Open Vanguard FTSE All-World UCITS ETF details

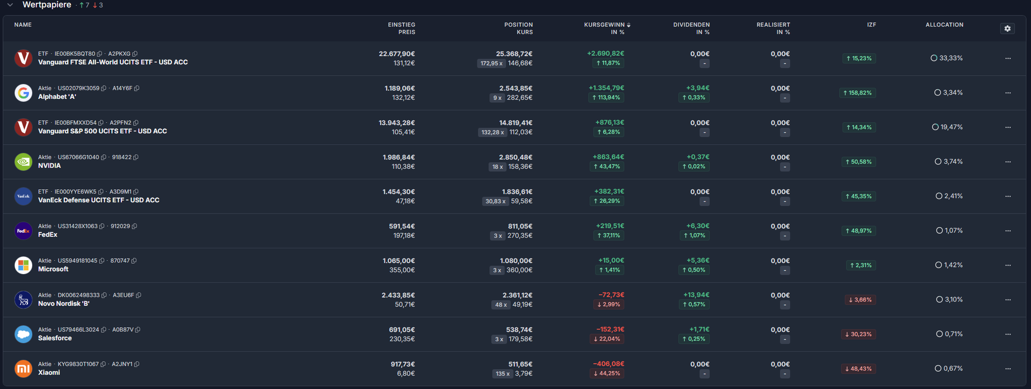[x=113, y=62]
